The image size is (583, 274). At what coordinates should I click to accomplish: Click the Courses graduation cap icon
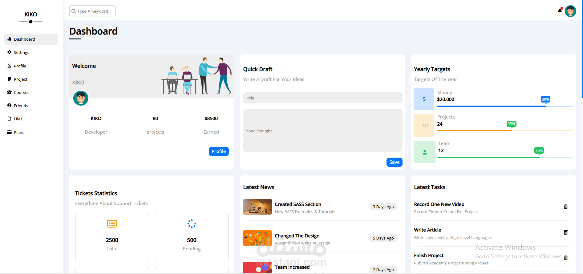pos(9,92)
